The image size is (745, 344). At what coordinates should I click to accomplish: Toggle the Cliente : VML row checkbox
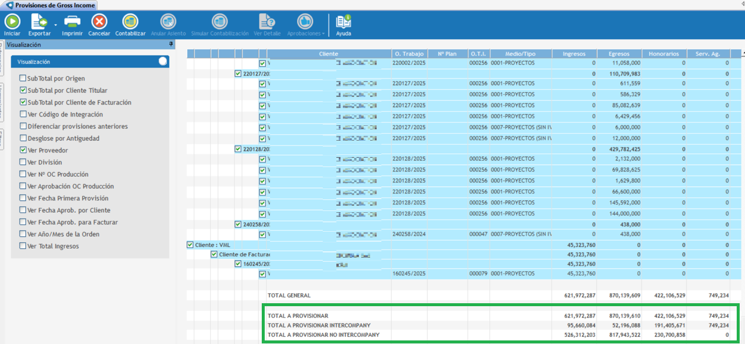click(x=190, y=245)
